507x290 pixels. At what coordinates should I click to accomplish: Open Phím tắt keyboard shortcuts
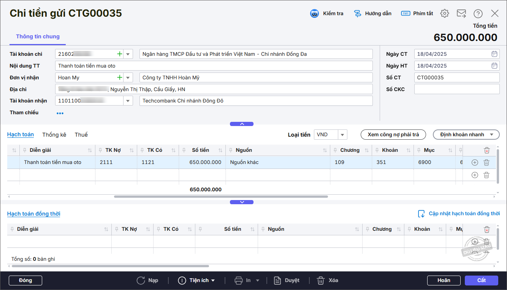point(417,14)
